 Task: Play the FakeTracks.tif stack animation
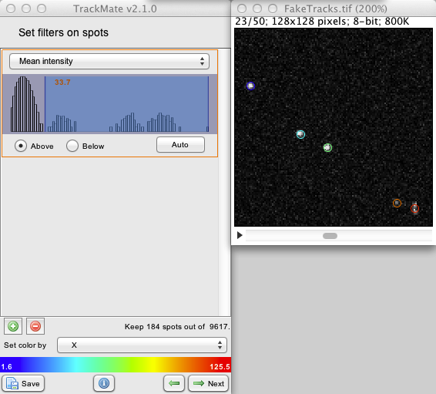[x=240, y=235]
